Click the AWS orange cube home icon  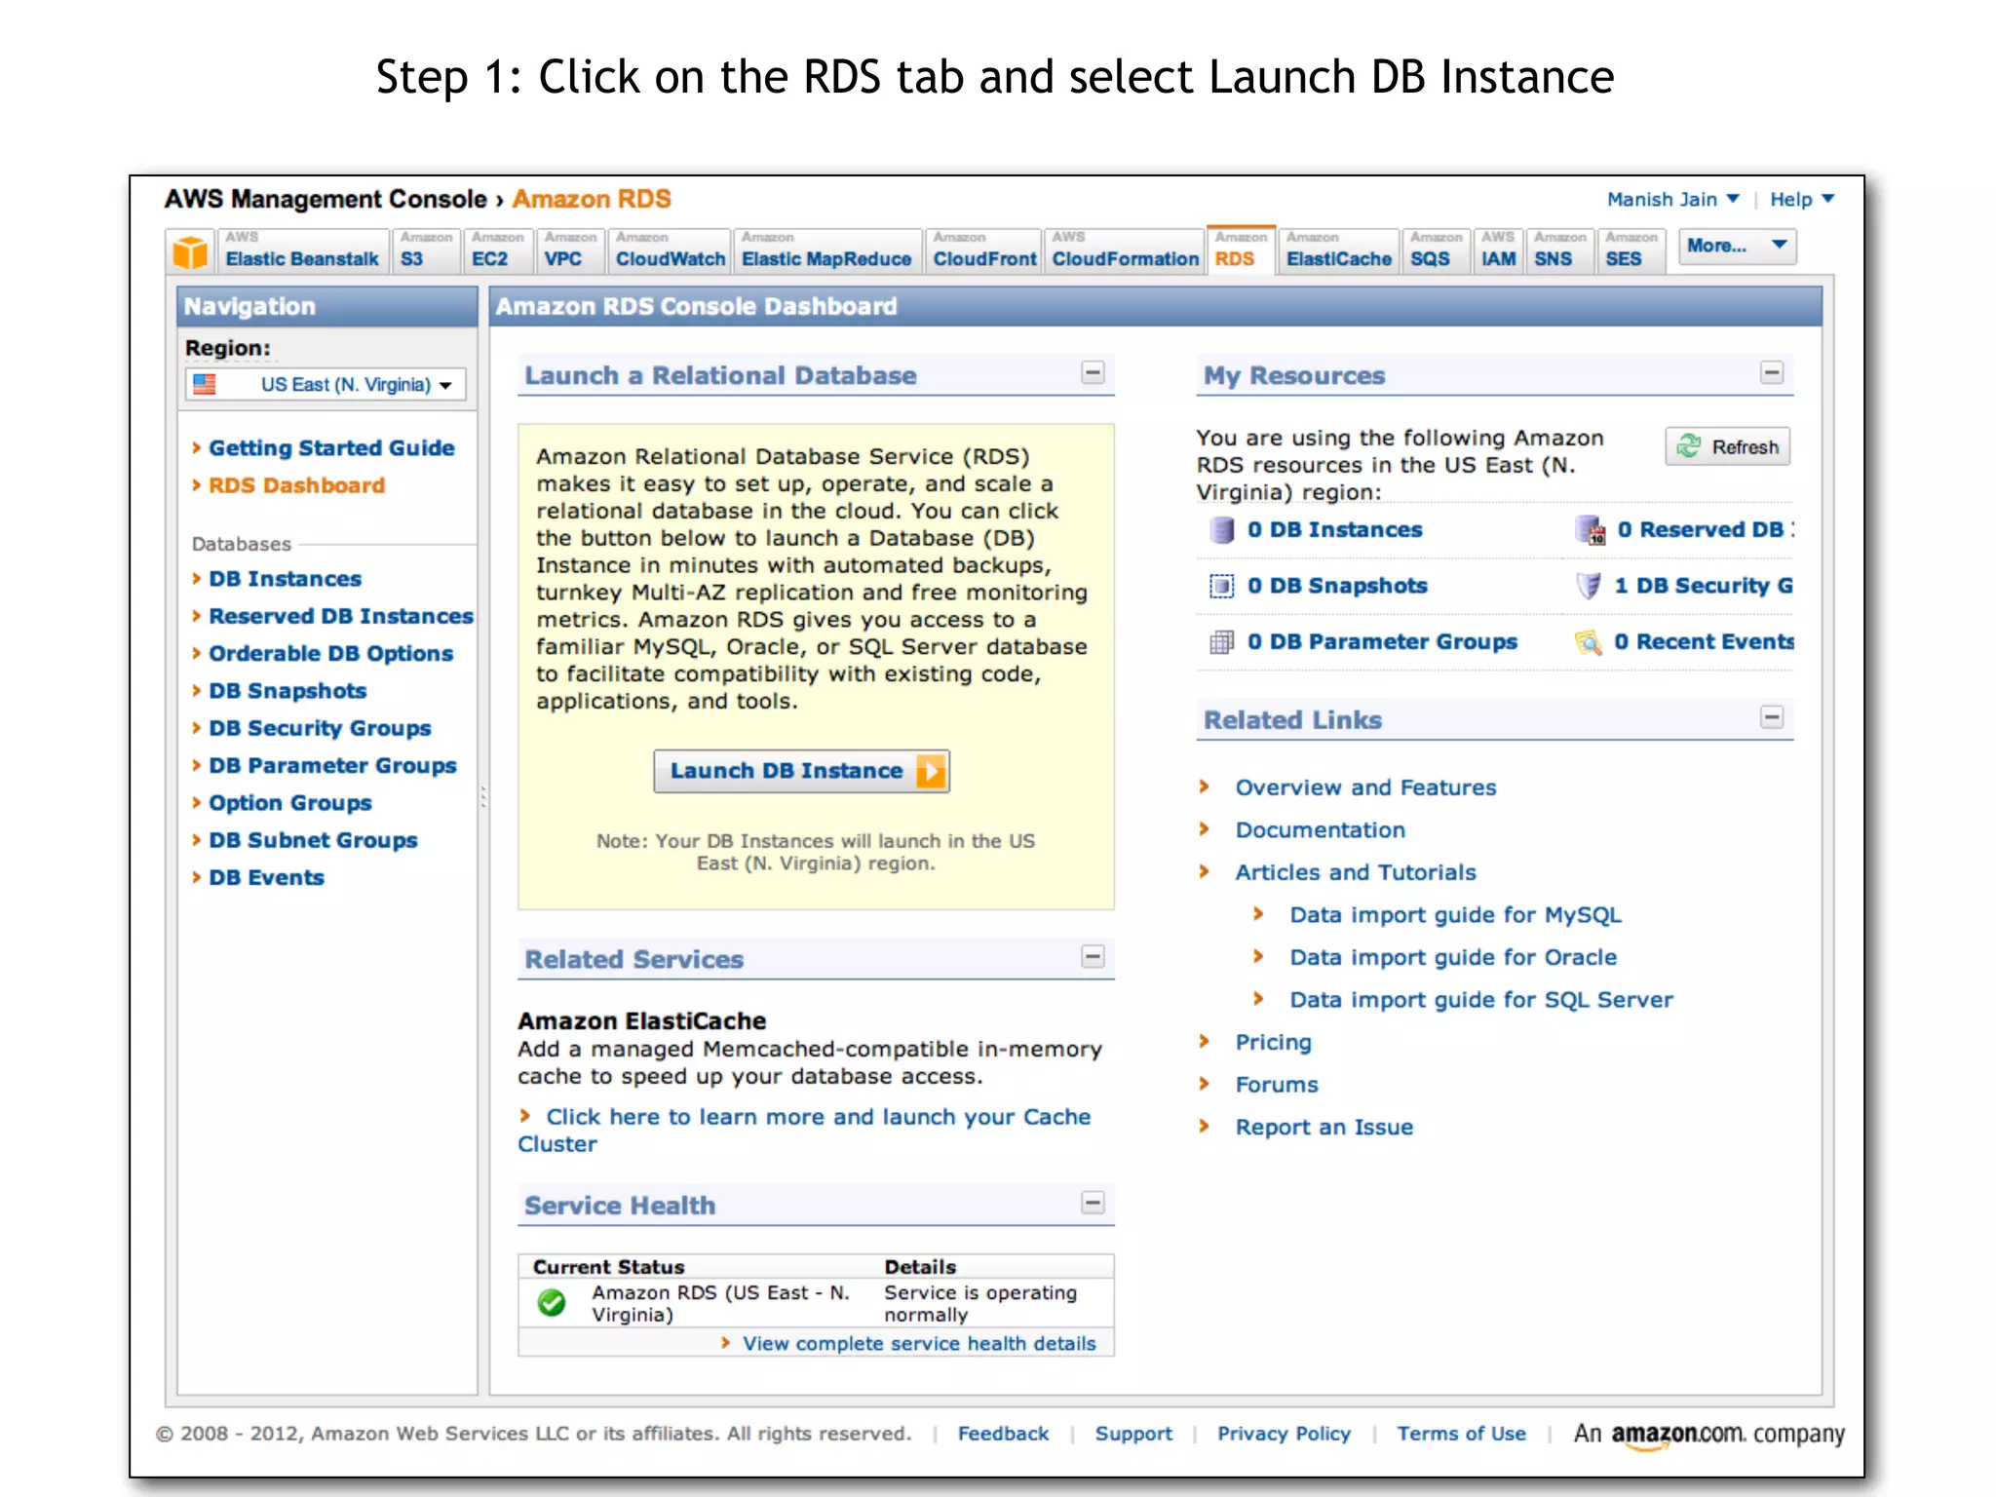pyautogui.click(x=190, y=251)
